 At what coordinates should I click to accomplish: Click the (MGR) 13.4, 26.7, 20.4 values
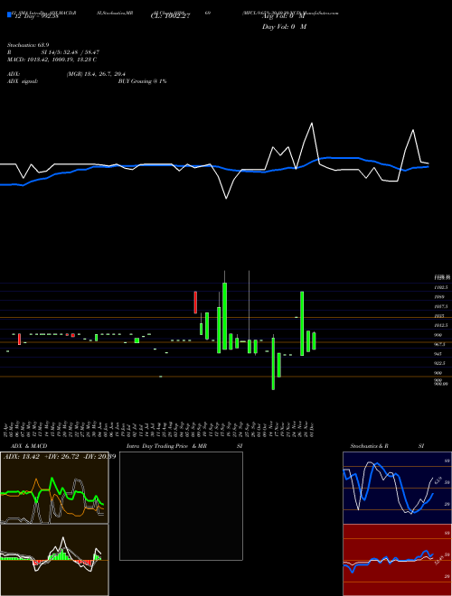(x=96, y=74)
